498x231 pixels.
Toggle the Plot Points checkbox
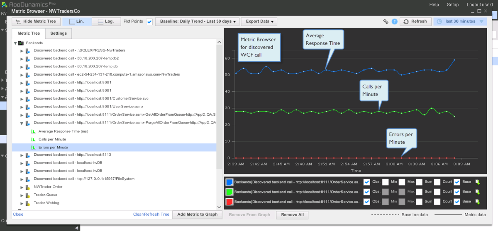pyautogui.click(x=149, y=21)
